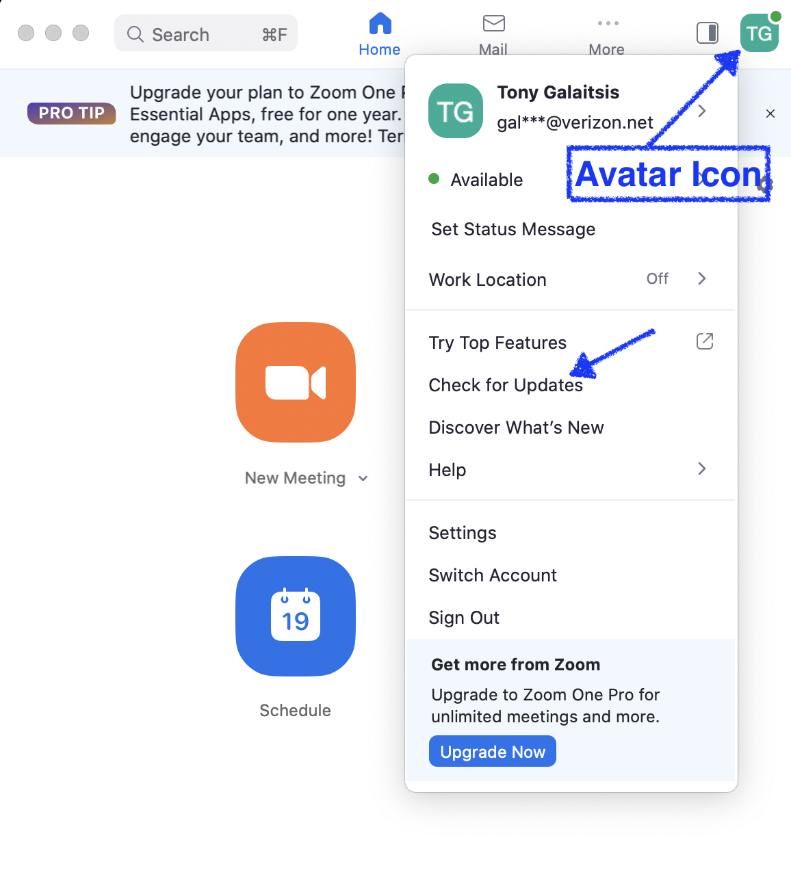Go to the Home tab icon
The image size is (791, 881).
pyautogui.click(x=380, y=23)
